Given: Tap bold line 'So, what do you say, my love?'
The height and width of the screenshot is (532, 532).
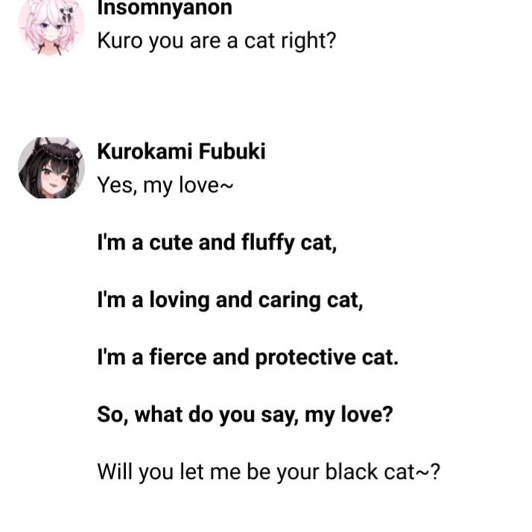Looking at the screenshot, I should click(x=245, y=414).
